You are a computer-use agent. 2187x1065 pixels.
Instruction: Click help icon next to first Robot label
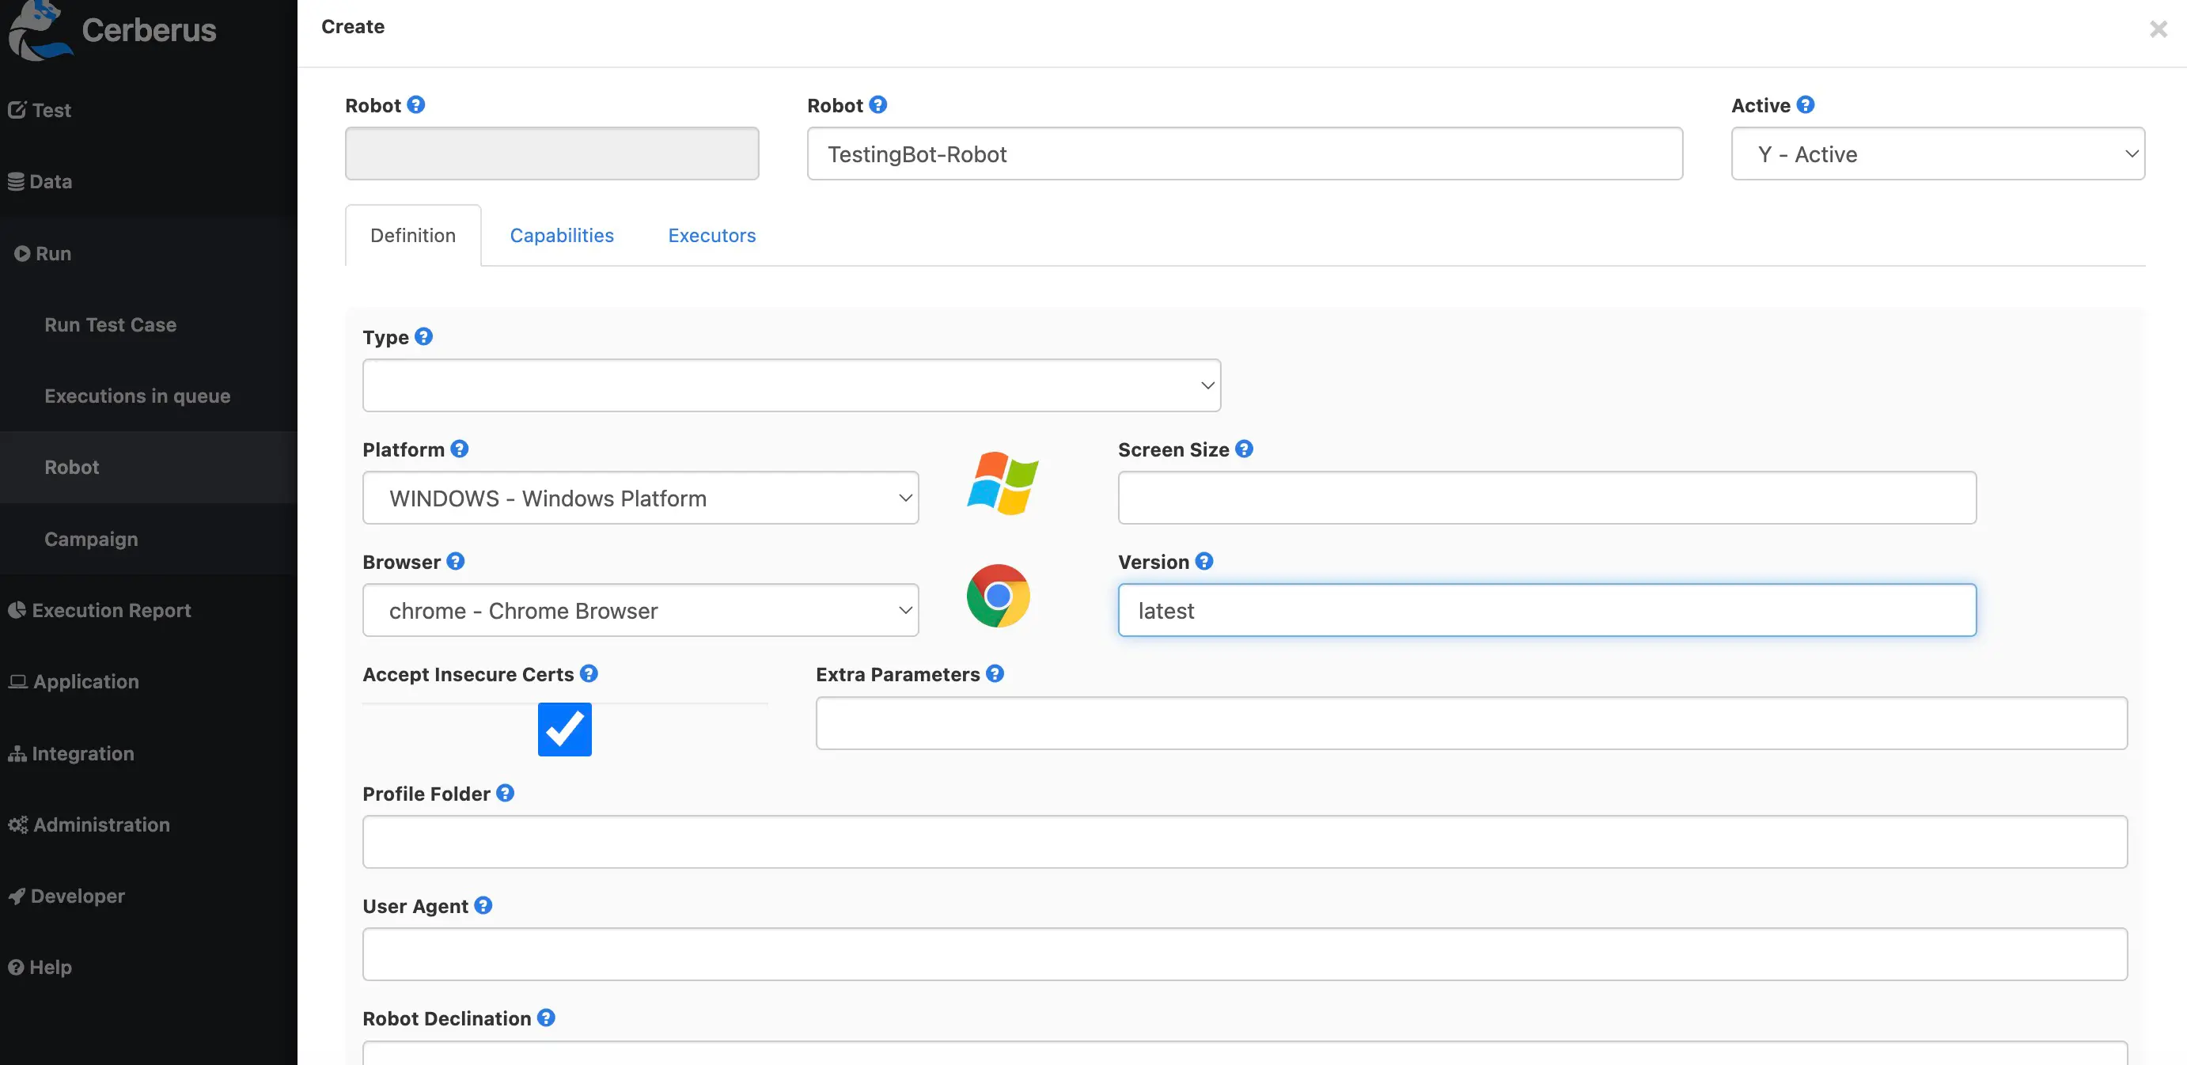pyautogui.click(x=416, y=104)
